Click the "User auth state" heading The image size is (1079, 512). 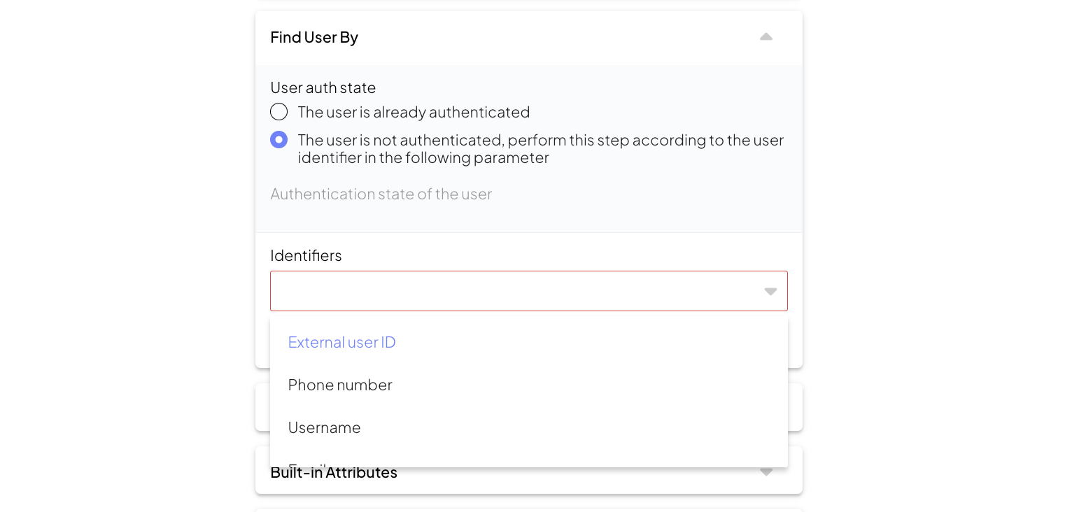(323, 87)
